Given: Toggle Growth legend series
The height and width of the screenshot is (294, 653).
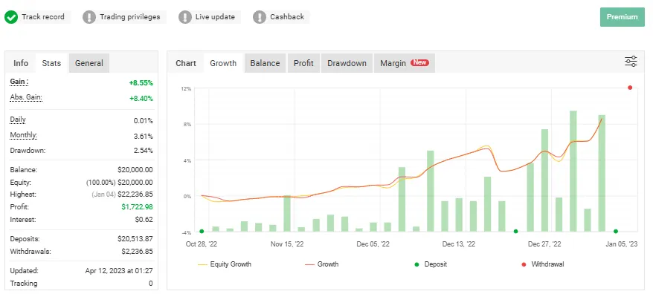Looking at the screenshot, I should pyautogui.click(x=321, y=264).
